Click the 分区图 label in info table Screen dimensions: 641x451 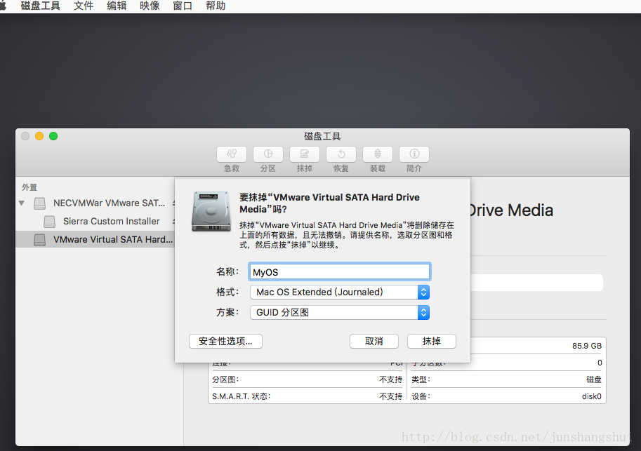(225, 379)
